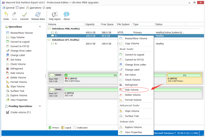Click the Redo toolbar icon
The width and height of the screenshot is (205, 137).
click(x=14, y=14)
